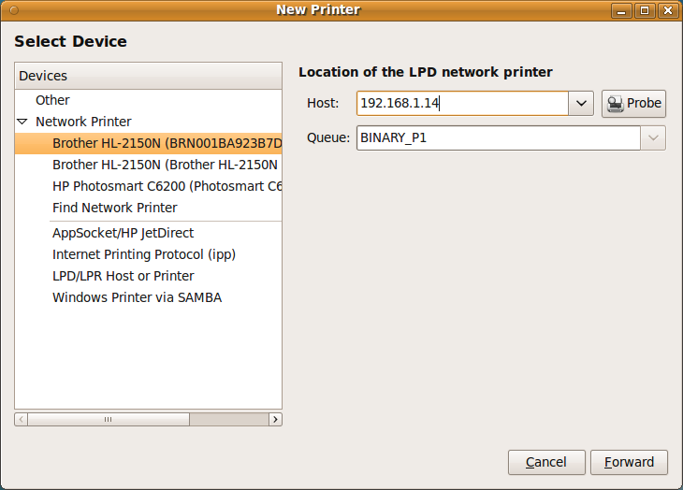Choose Find Network Printer option
The height and width of the screenshot is (490, 683).
(x=114, y=208)
